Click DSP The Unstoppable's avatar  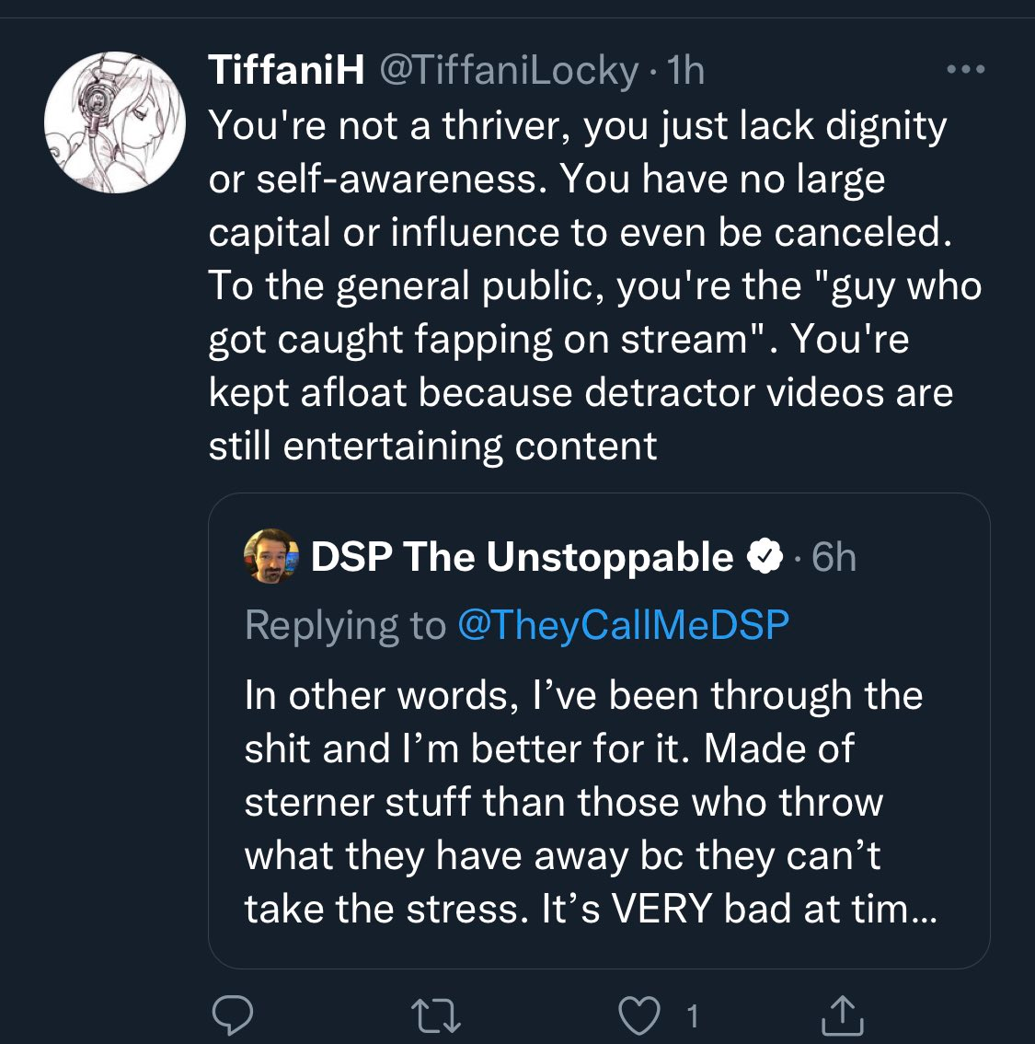pos(270,554)
